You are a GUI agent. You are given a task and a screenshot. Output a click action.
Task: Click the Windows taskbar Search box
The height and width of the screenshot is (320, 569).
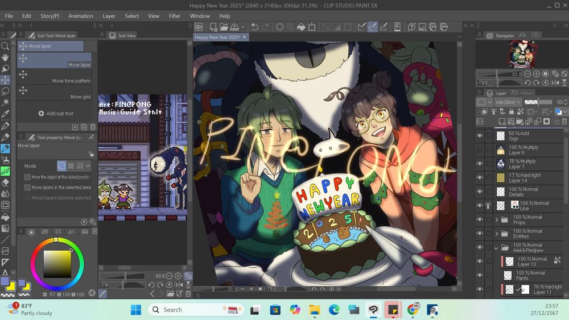tap(196, 310)
